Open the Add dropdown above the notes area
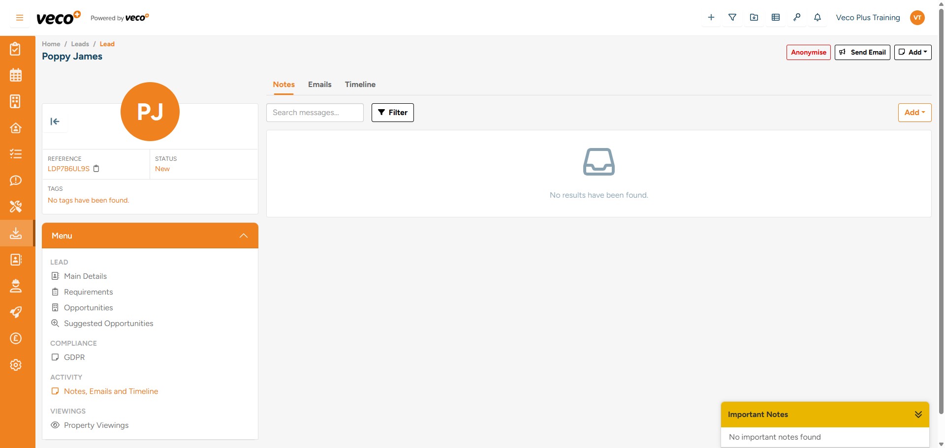This screenshot has width=945, height=448. 914,112
